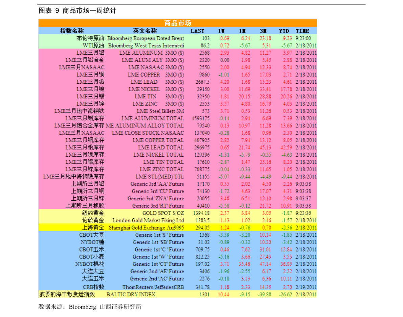Select the highlighted 上海黄金 cell

coord(93,227)
